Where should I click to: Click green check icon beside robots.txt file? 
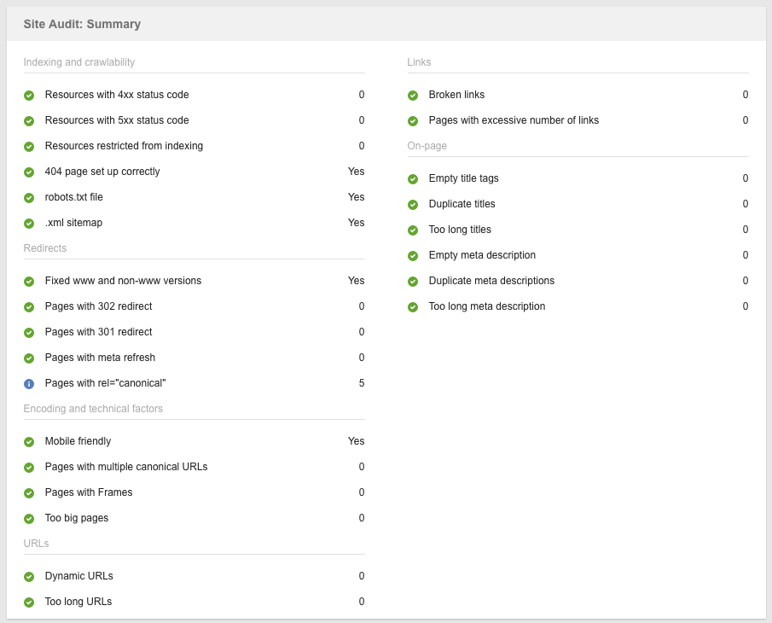(29, 198)
